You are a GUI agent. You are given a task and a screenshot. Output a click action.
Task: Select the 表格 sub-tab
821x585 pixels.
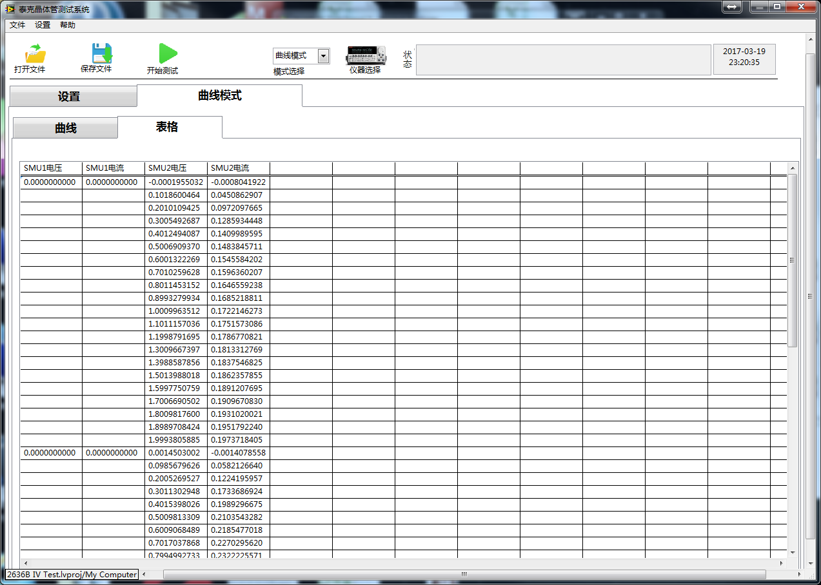click(x=167, y=127)
